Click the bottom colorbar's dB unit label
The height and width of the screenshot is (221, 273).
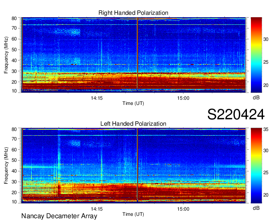[256, 208]
